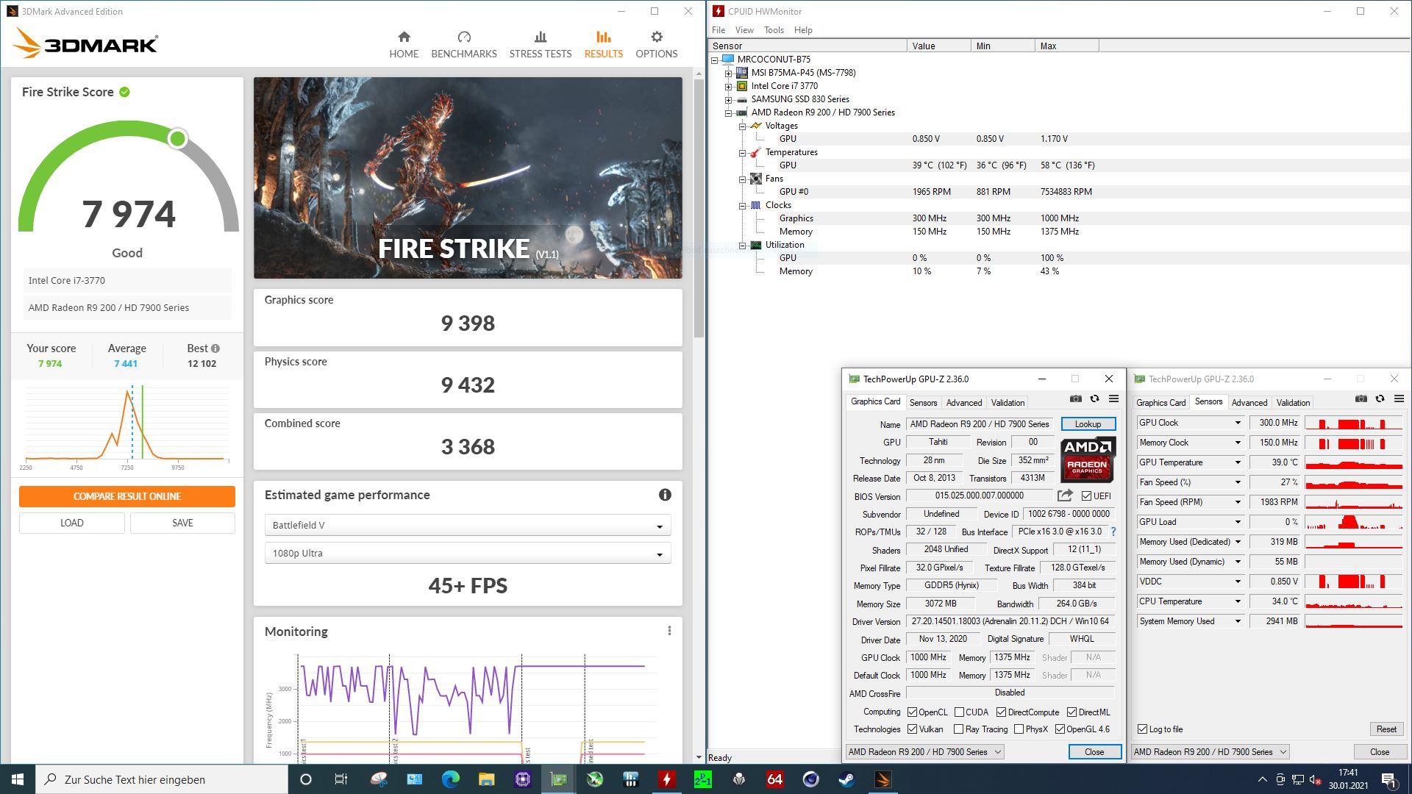The width and height of the screenshot is (1412, 794).
Task: Toggle Vulkan checkbox in GPU-Z
Action: coord(912,729)
